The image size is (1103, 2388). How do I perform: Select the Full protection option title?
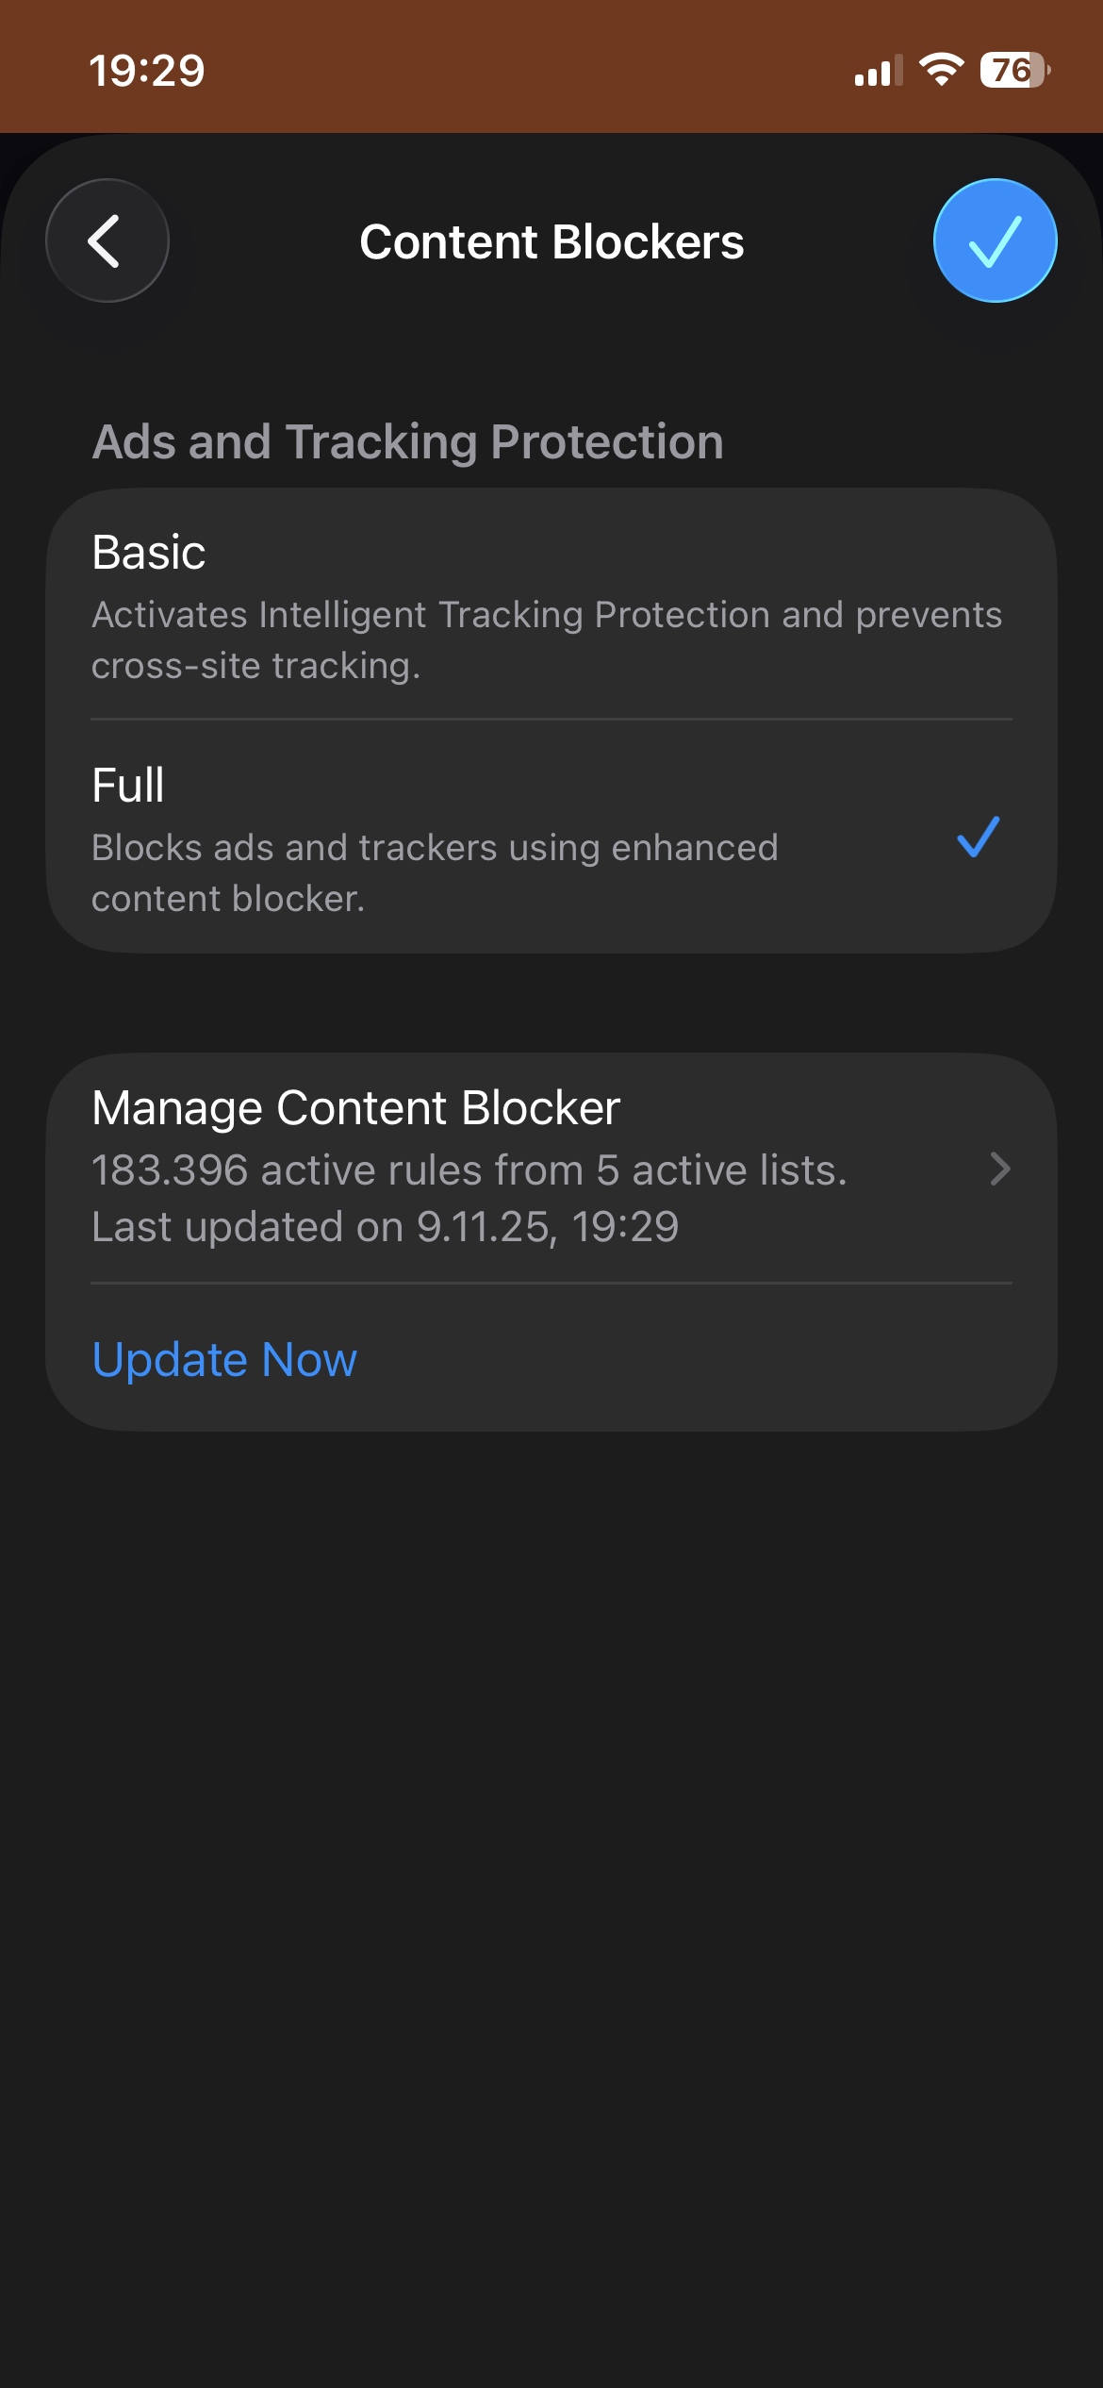tap(128, 785)
